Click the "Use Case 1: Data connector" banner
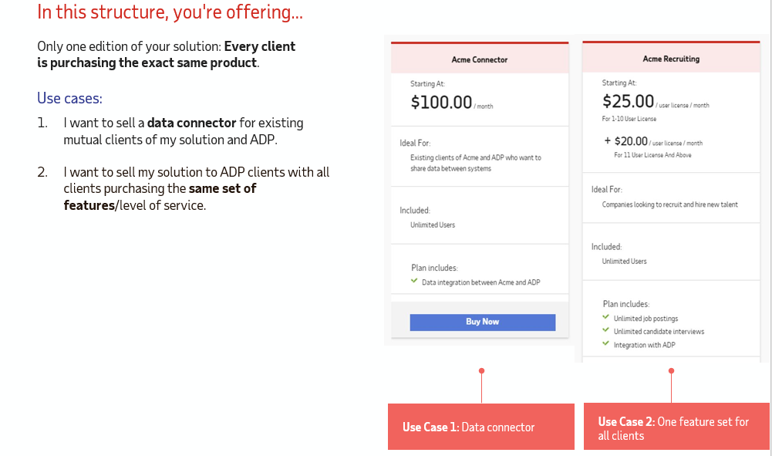This screenshot has width=772, height=456. (x=480, y=426)
